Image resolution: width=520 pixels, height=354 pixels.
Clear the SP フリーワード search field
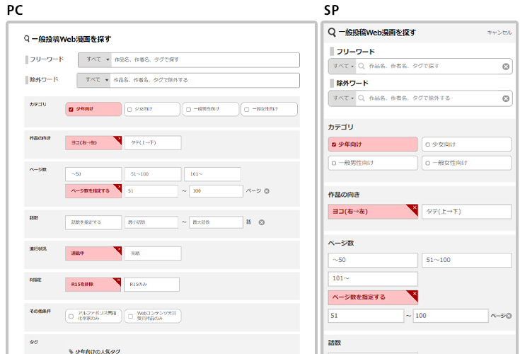point(505,67)
